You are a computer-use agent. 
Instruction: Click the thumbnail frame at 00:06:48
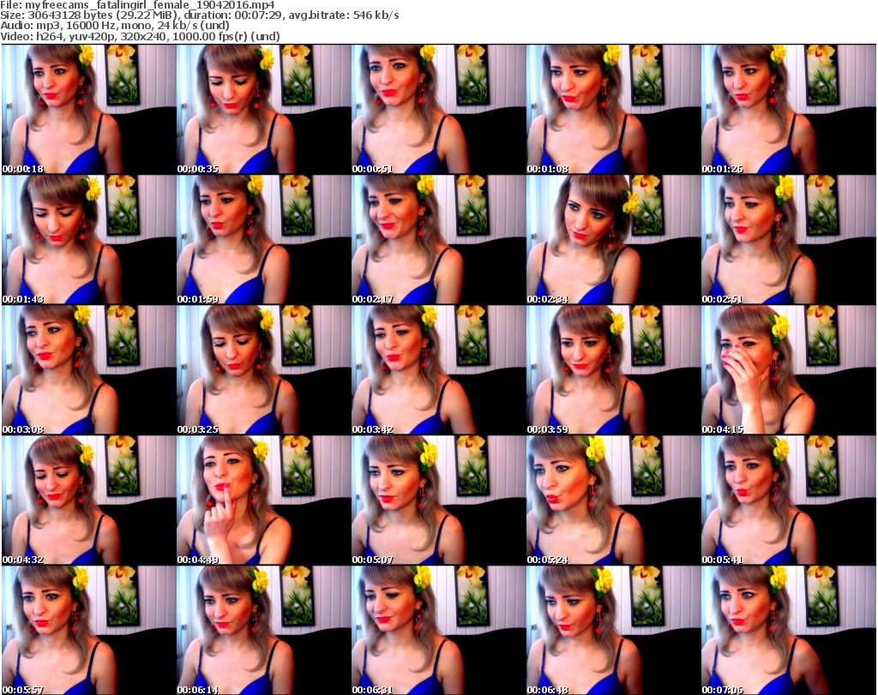613,630
